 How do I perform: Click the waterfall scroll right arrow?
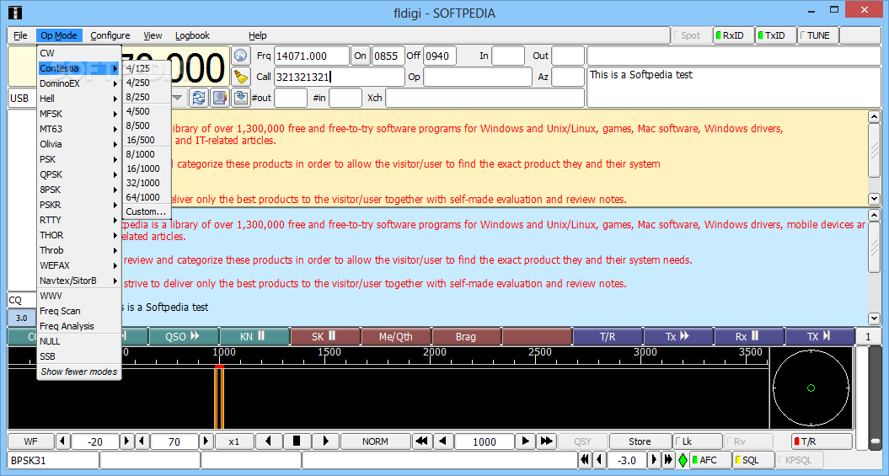tap(325, 441)
